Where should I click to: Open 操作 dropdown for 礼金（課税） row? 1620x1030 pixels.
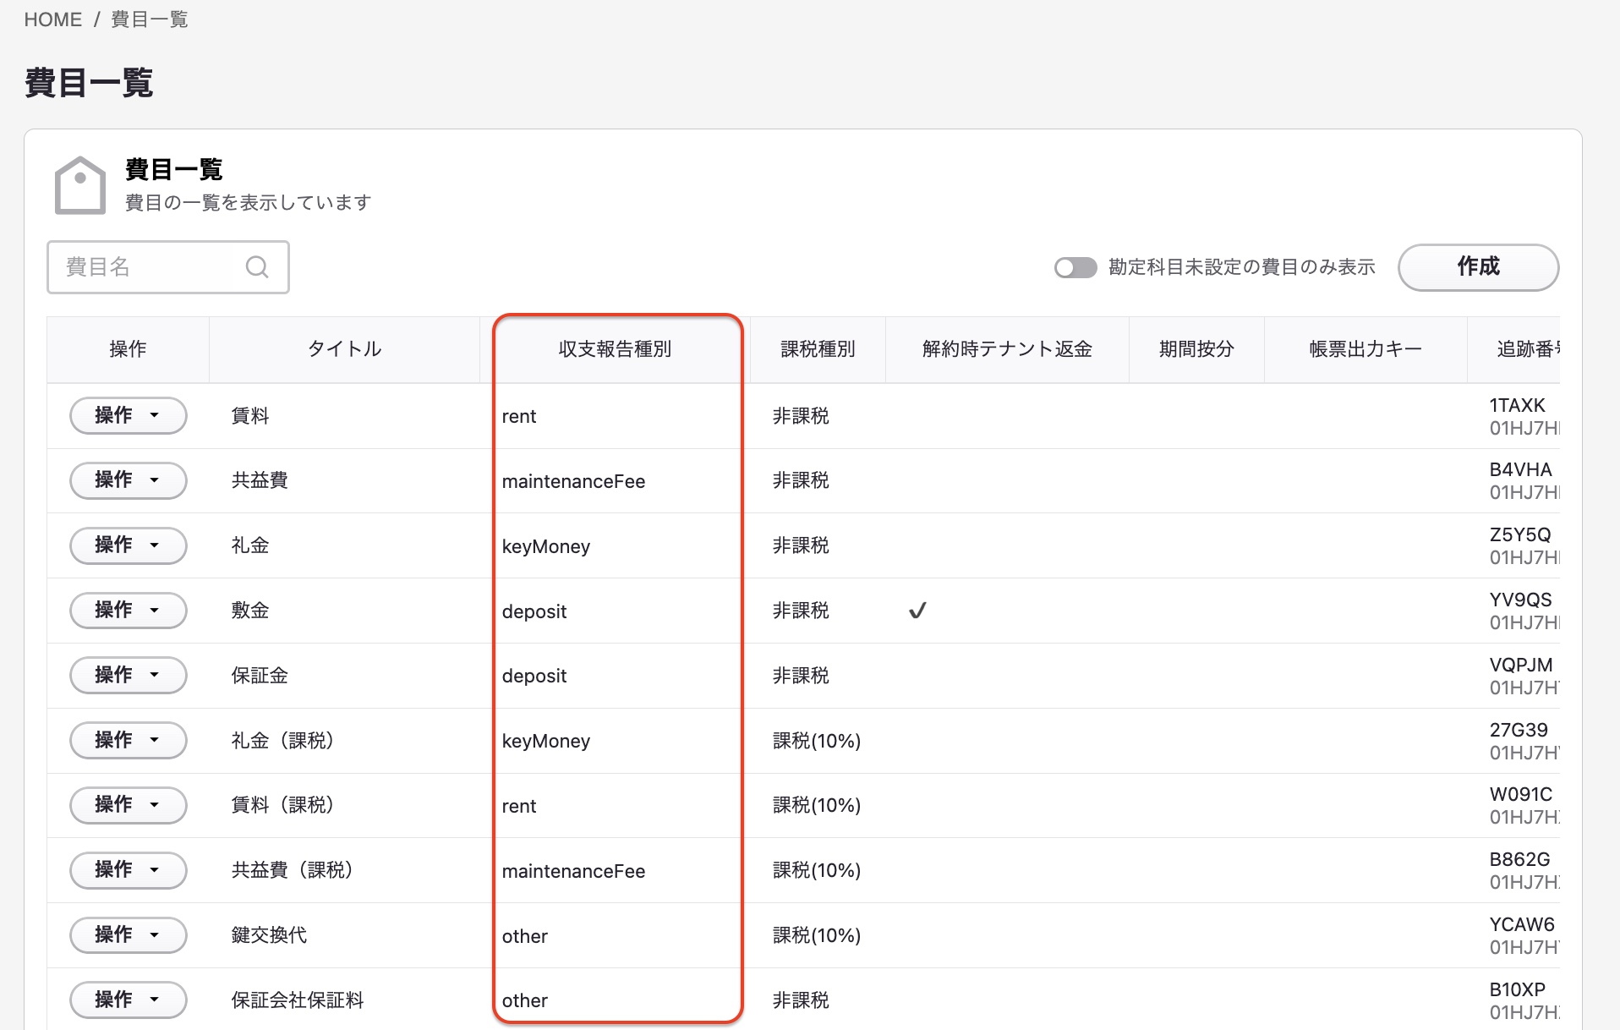(128, 740)
